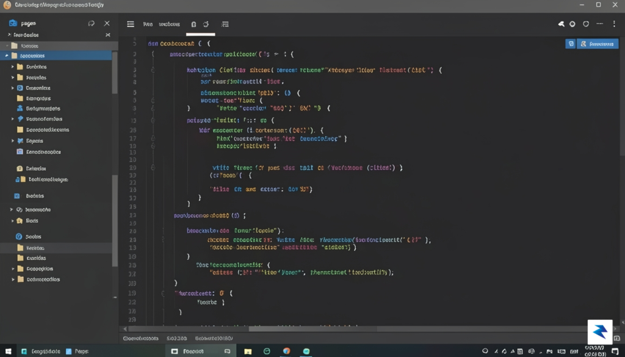Click the editor's vertical scrollbar on the right edge
625x357 pixels.
[x=622, y=96]
